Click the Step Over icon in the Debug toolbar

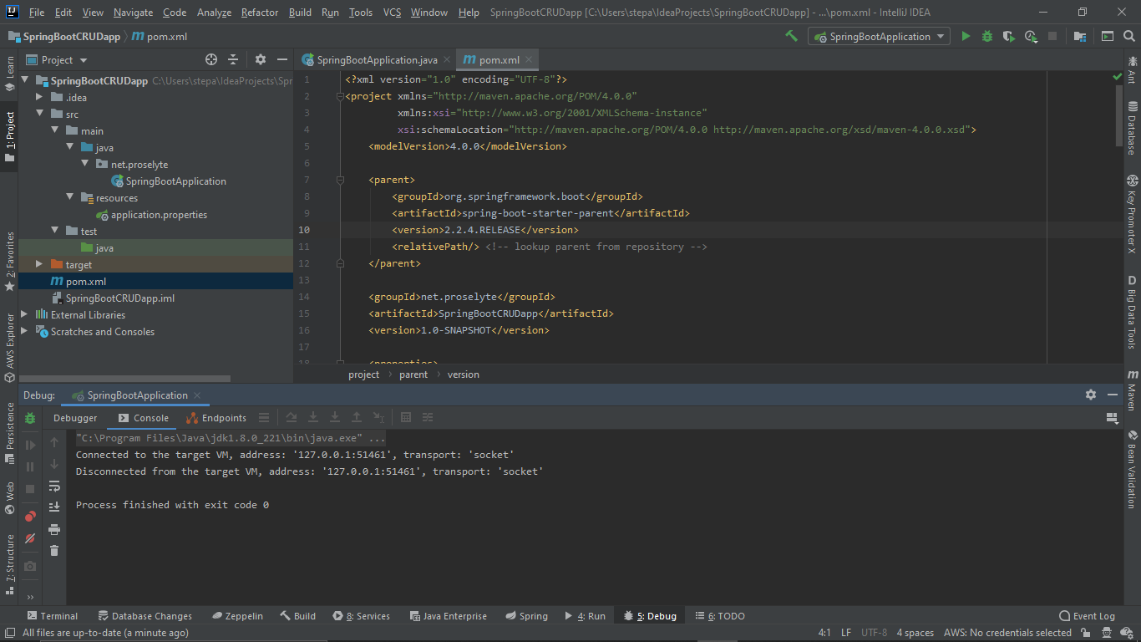click(x=292, y=418)
